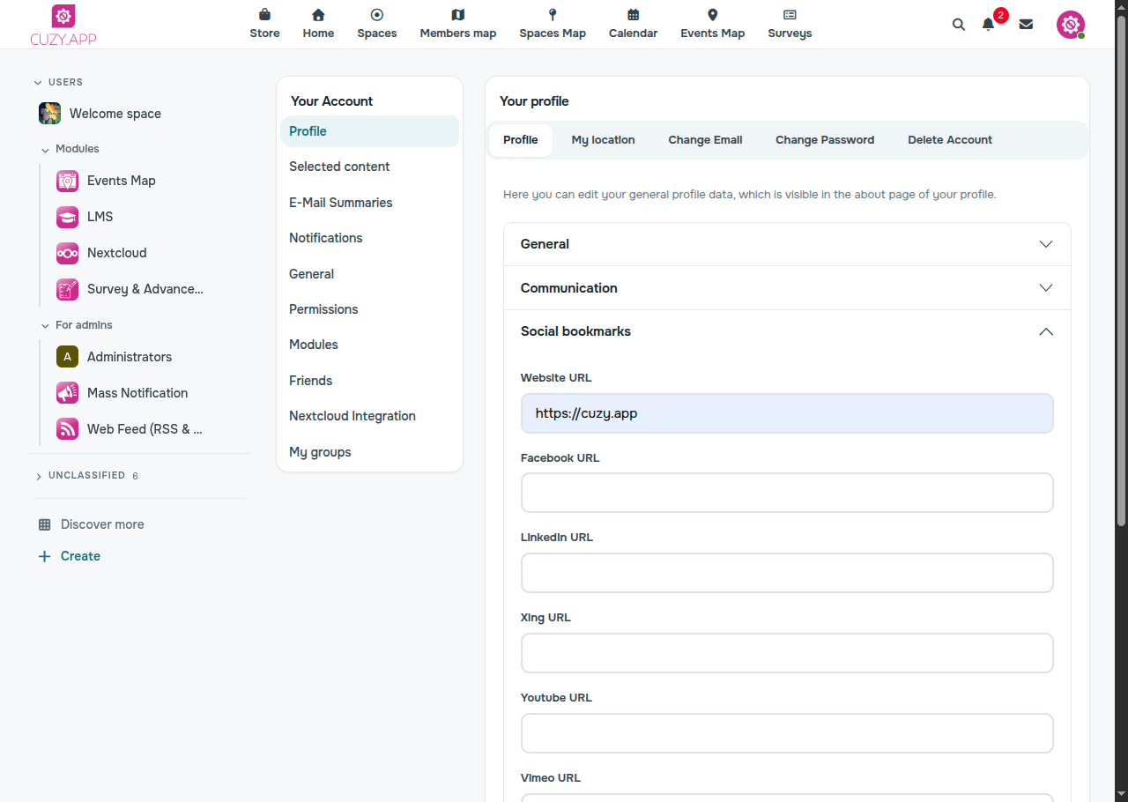Click the Create link in sidebar
Screen dimensions: 1128x802
tap(80, 556)
